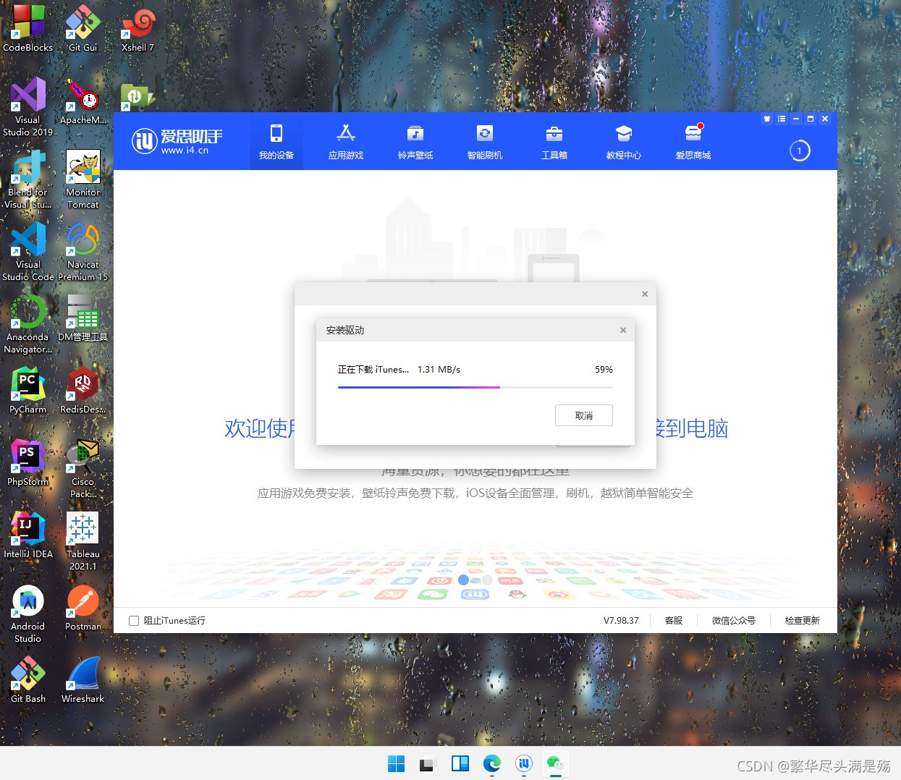The width and height of the screenshot is (901, 780).
Task: Click the 爱思助手 logo in header
Action: coord(177,140)
